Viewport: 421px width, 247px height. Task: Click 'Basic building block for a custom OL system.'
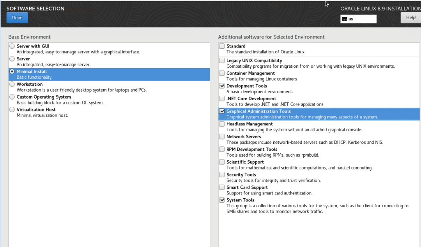click(x=60, y=102)
